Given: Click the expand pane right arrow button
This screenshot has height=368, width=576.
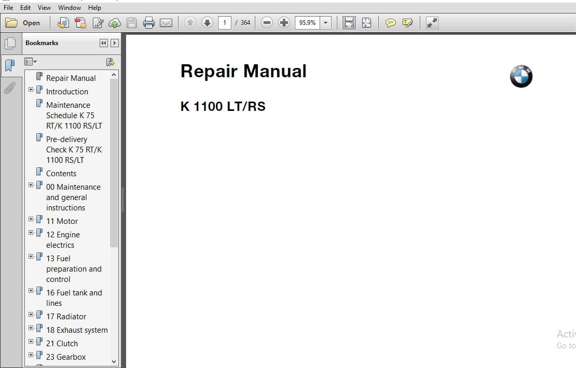Looking at the screenshot, I should [x=115, y=44].
